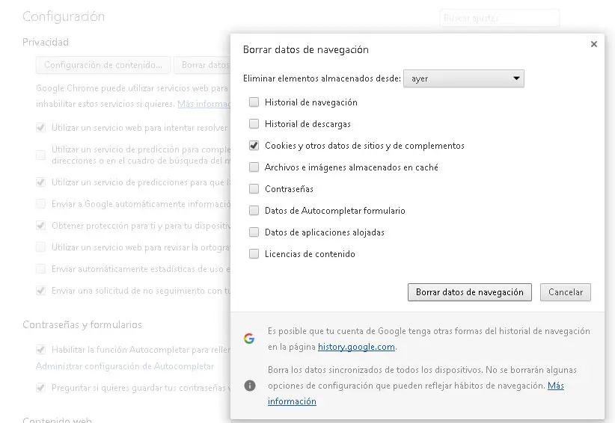615x423 pixels.
Task: Click the Buscar ajustes search field
Action: point(499,18)
